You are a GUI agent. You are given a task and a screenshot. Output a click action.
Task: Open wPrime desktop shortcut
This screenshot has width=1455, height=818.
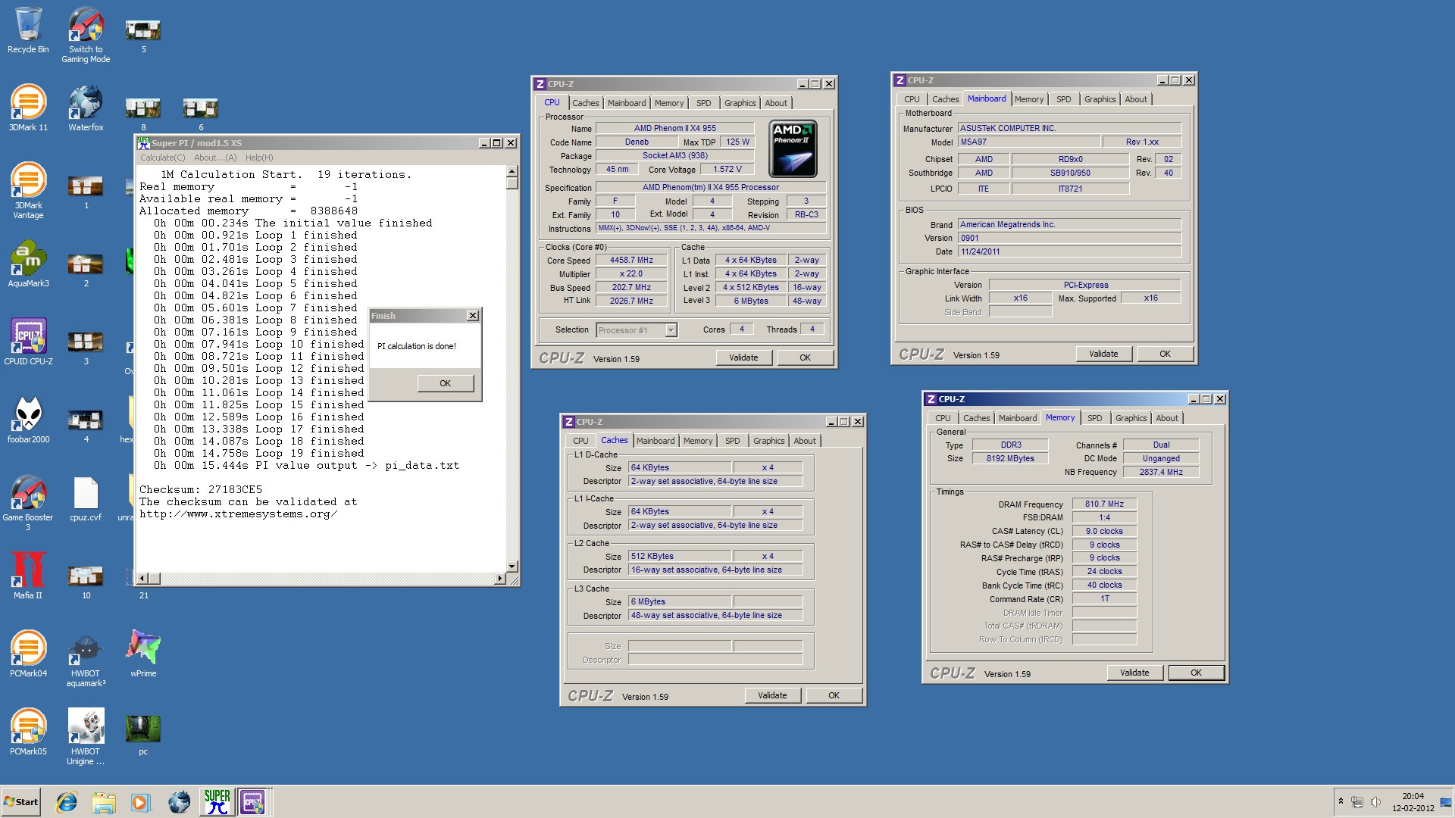143,654
